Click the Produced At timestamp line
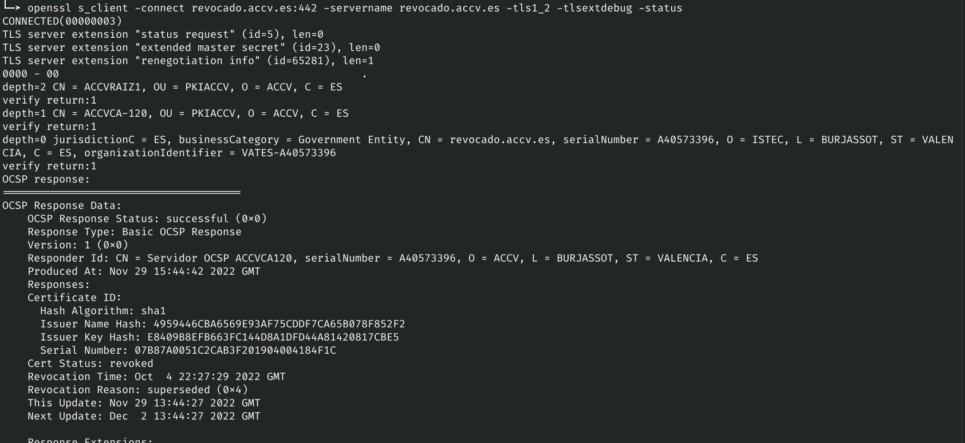965x443 pixels. pos(144,271)
